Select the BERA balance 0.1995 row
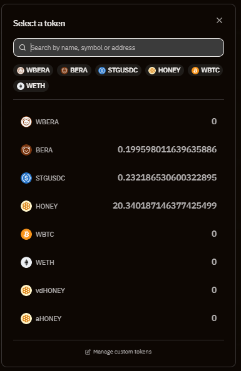This screenshot has height=371, width=241. 118,150
